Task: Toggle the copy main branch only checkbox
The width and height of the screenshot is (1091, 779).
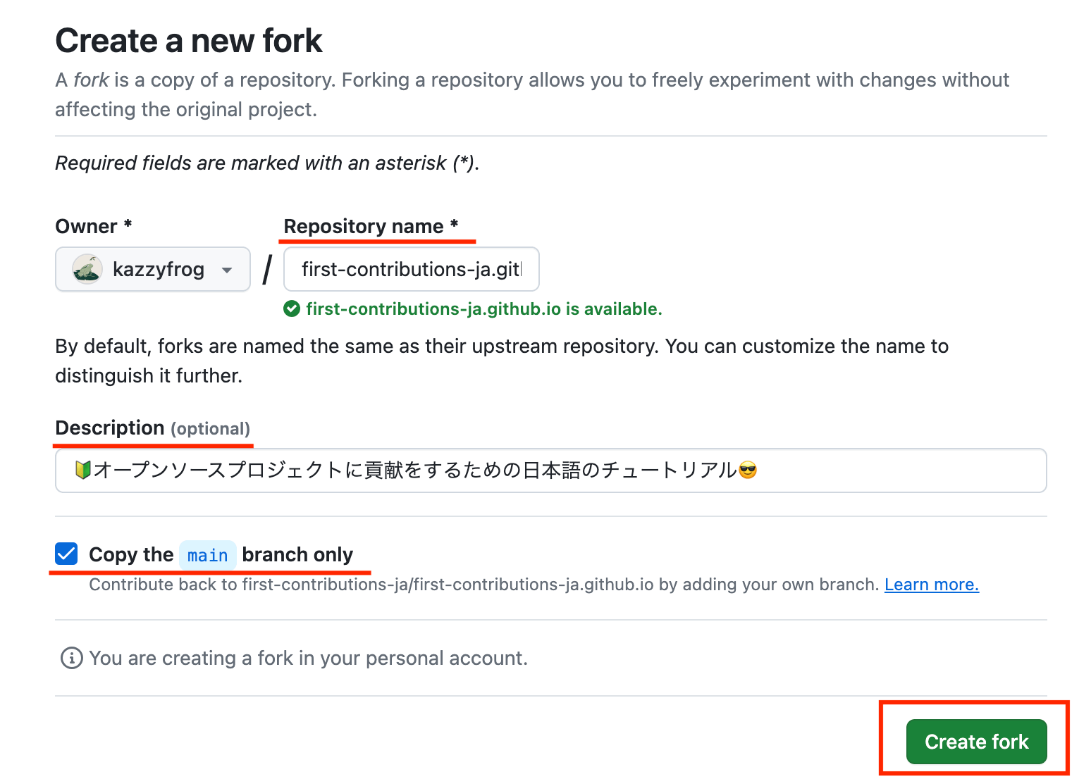Action: pyautogui.click(x=66, y=554)
